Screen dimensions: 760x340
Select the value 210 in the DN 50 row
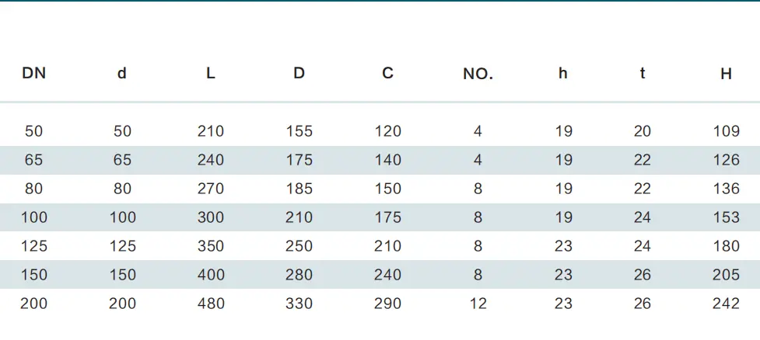(x=210, y=131)
